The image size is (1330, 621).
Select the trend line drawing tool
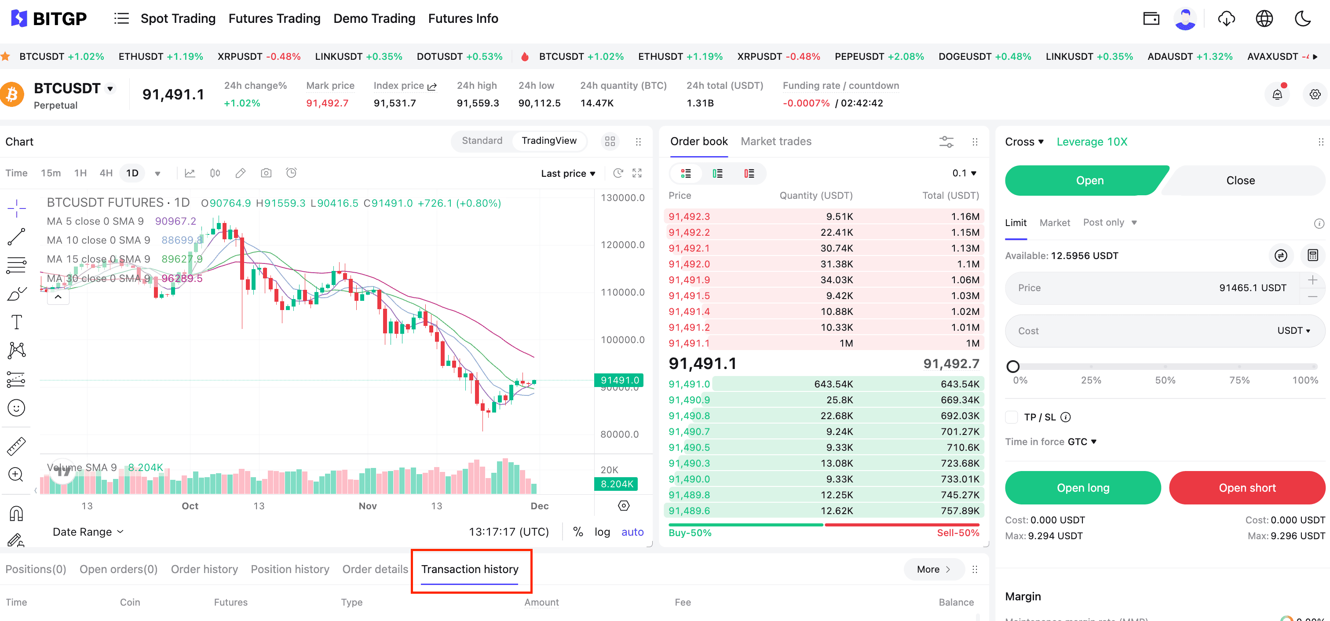(17, 237)
